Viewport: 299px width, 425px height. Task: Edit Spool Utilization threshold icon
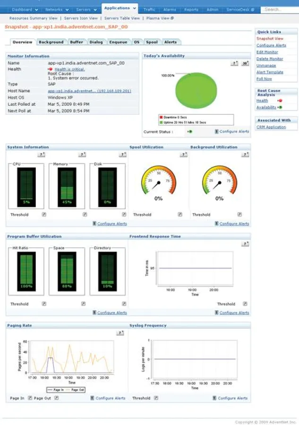[180, 214]
